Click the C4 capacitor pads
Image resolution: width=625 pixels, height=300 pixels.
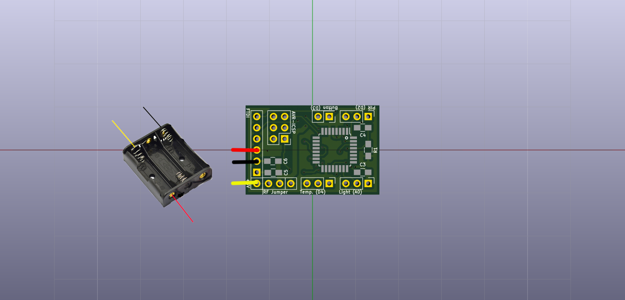click(x=362, y=128)
